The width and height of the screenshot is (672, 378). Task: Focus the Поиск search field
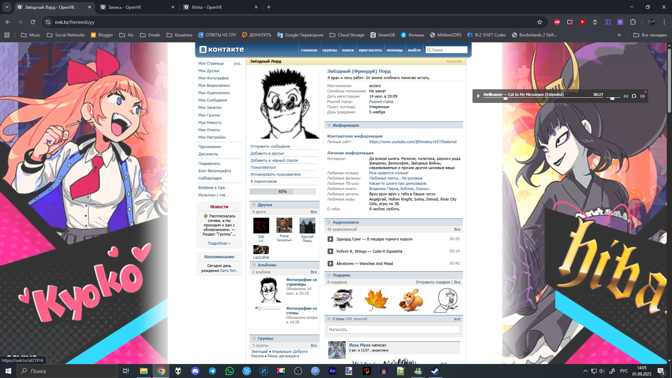tap(447, 50)
